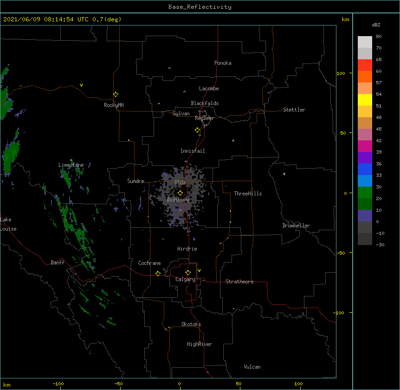Click the RockyMH label
The height and width of the screenshot is (390, 400).
point(114,105)
